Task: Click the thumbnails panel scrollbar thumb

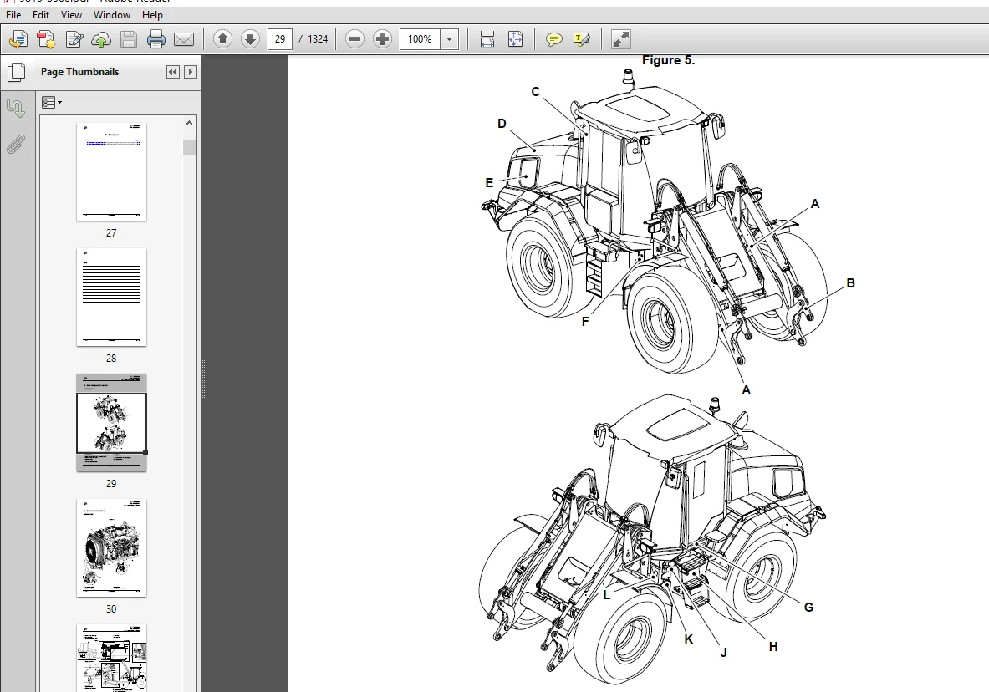Action: pos(189,148)
